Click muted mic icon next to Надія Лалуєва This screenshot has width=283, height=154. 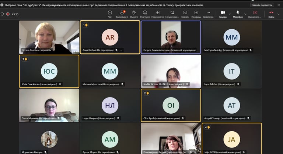118,118
